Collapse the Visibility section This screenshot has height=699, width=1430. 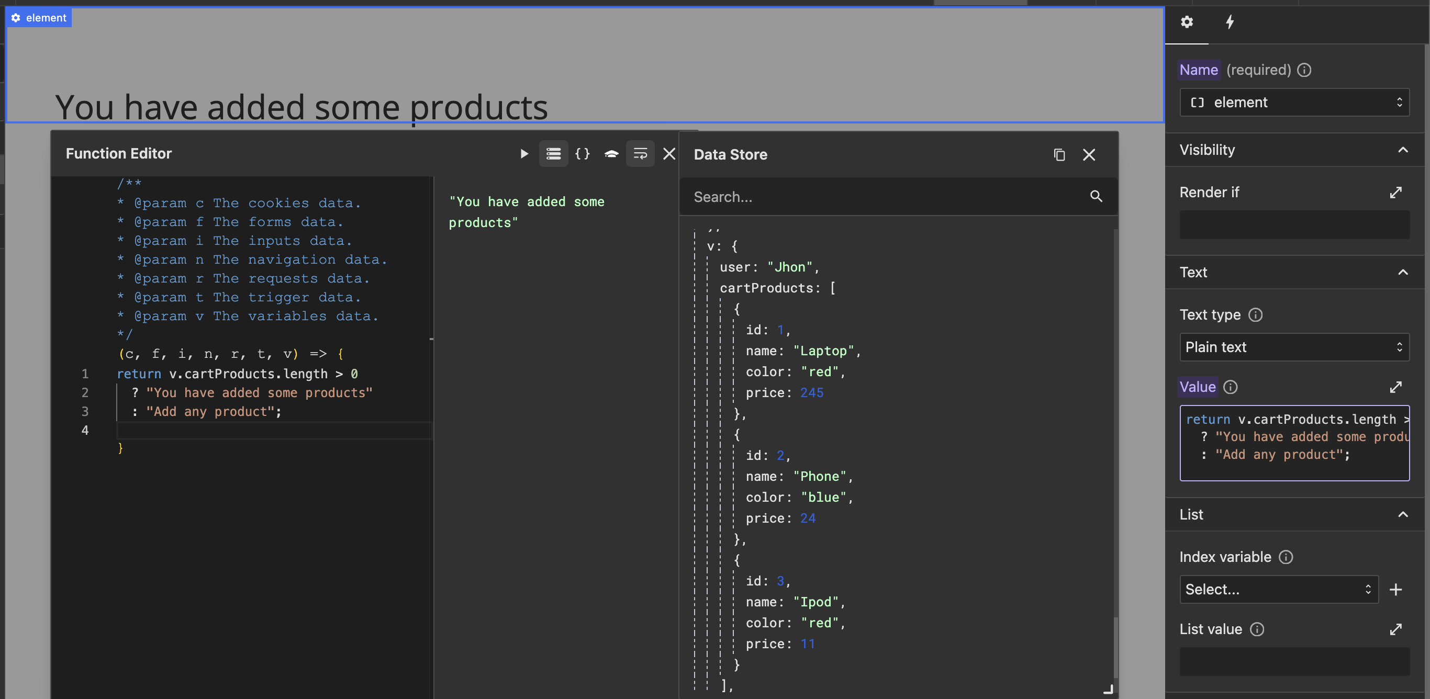(1403, 150)
